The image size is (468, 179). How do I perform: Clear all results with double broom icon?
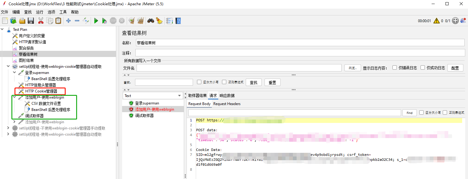coord(140,21)
